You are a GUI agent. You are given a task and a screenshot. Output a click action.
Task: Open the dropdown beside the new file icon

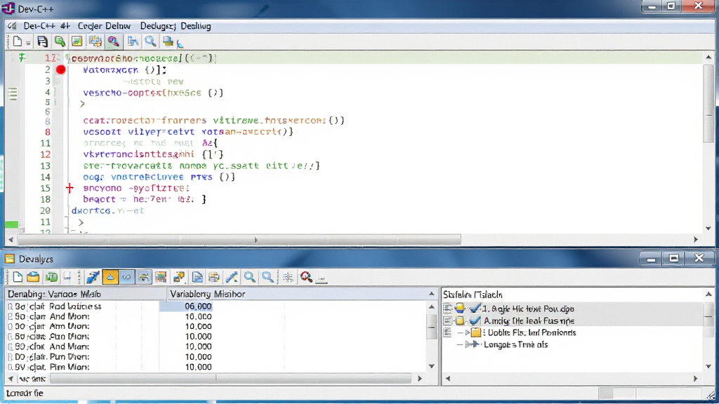(x=28, y=43)
